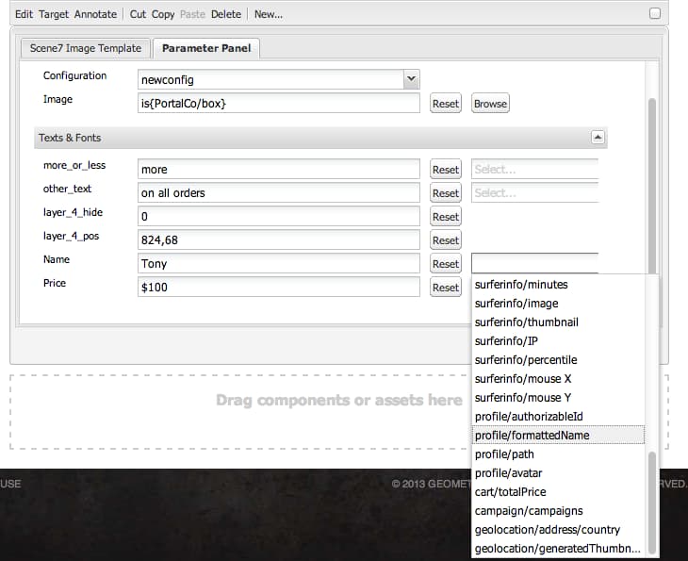The width and height of the screenshot is (688, 561).
Task: Click the Browse button for Image
Action: (x=490, y=104)
